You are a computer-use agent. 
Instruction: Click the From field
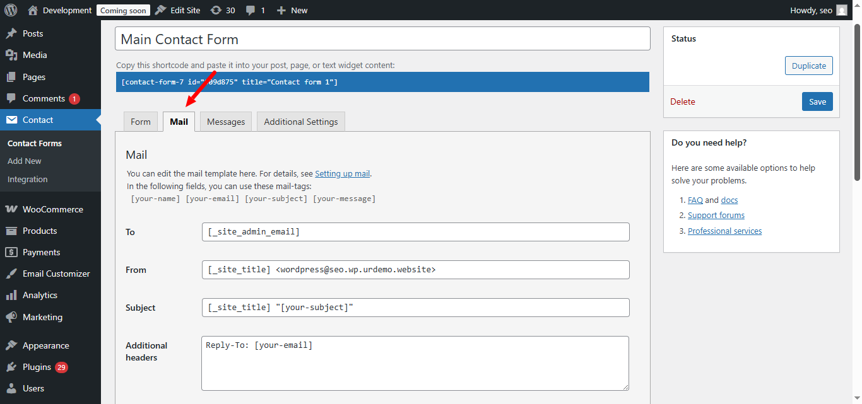click(416, 270)
